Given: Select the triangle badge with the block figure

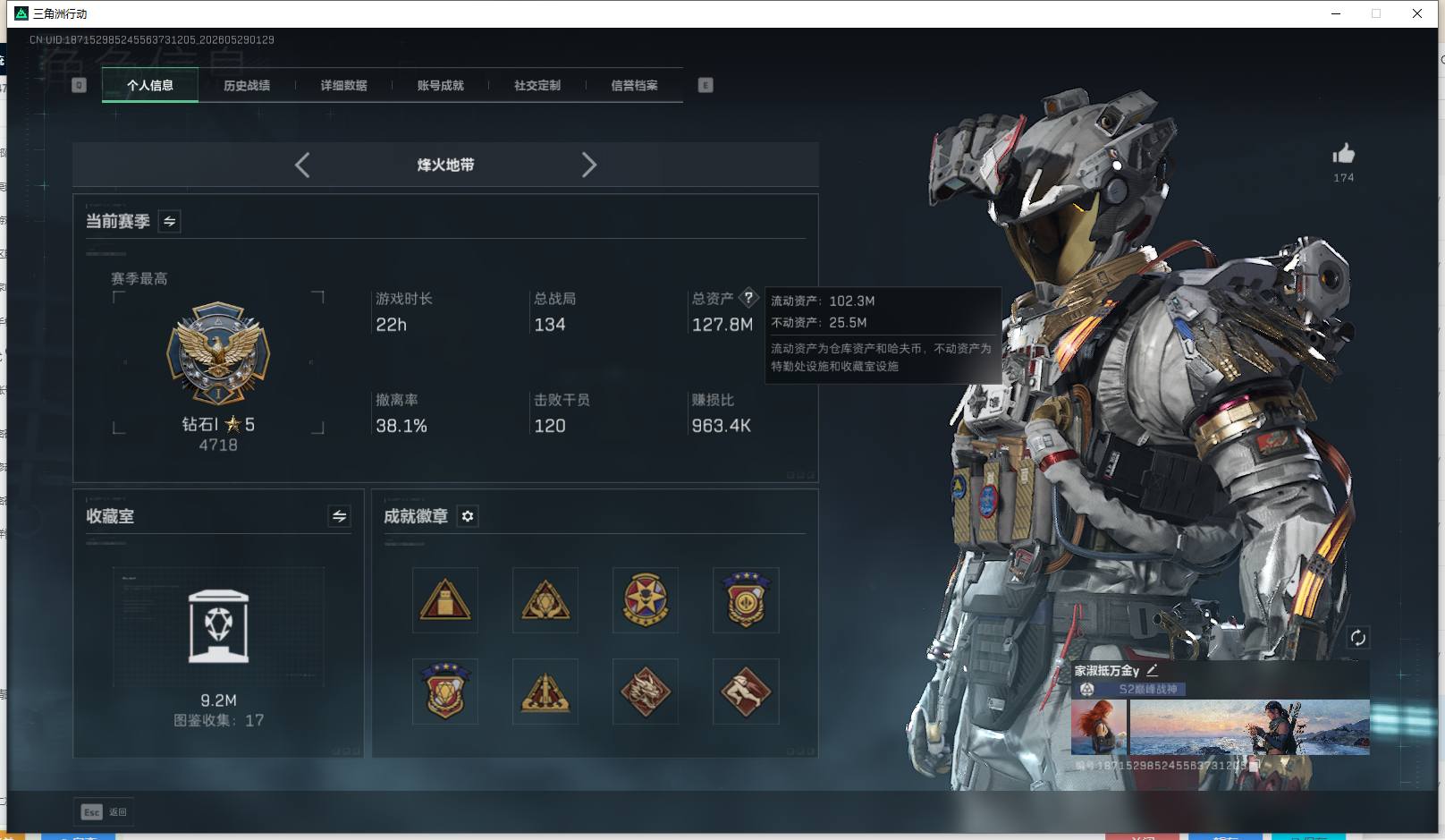Looking at the screenshot, I should pos(445,600).
